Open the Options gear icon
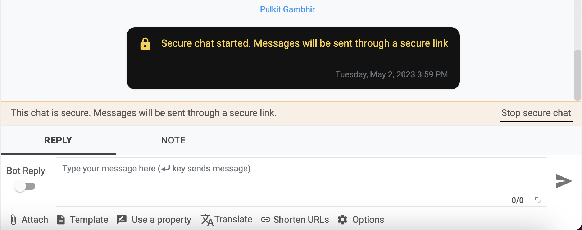Image resolution: width=582 pixels, height=230 pixels. pyautogui.click(x=342, y=219)
